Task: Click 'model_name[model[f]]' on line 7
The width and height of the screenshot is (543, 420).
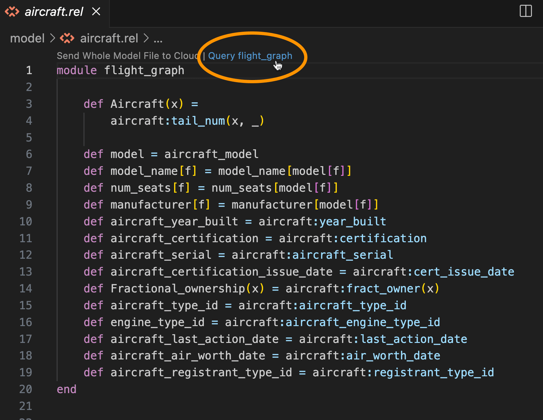Action: coord(285,171)
